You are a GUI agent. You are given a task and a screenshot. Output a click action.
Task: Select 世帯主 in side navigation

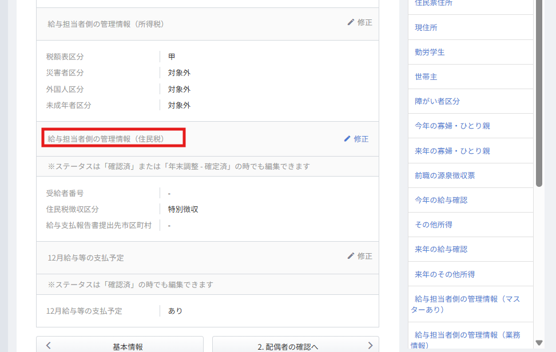pos(426,77)
